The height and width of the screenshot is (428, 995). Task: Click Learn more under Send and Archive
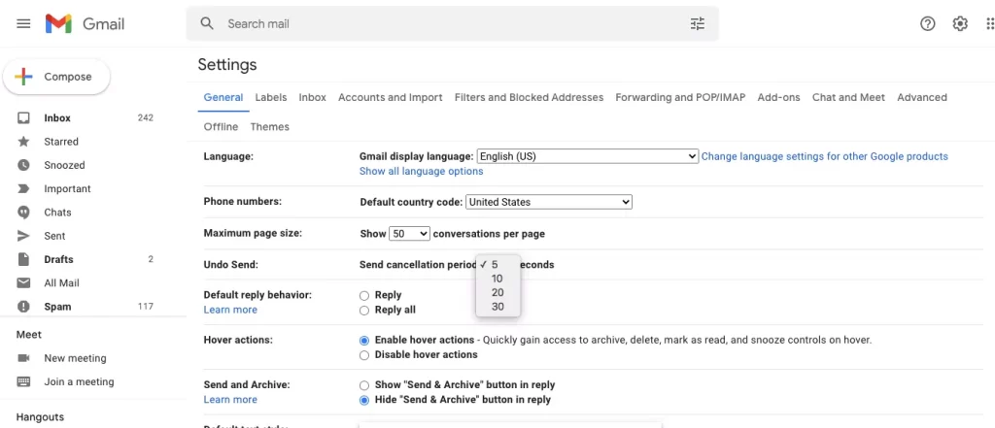point(230,400)
